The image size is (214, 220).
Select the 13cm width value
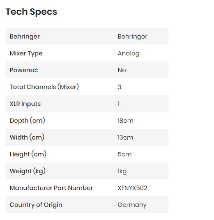pyautogui.click(x=125, y=137)
